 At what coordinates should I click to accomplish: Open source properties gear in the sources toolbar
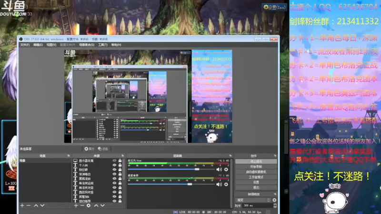point(89,205)
